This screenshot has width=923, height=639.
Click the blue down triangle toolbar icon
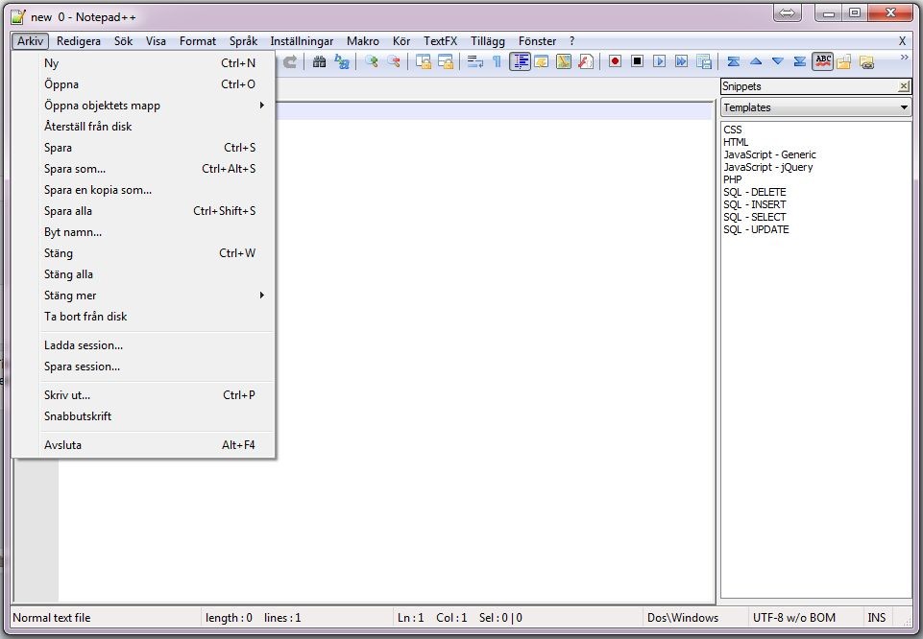777,61
